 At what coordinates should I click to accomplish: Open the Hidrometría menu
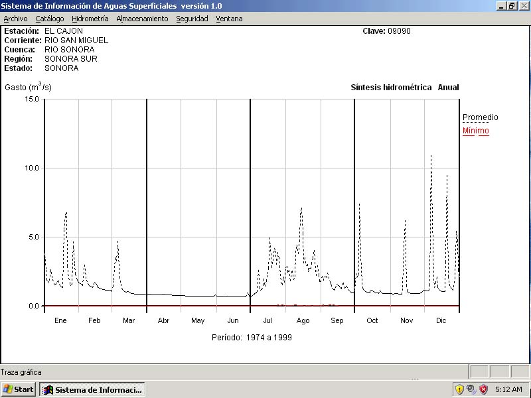point(90,19)
